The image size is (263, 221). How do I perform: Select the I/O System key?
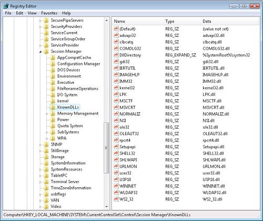coord(67,95)
